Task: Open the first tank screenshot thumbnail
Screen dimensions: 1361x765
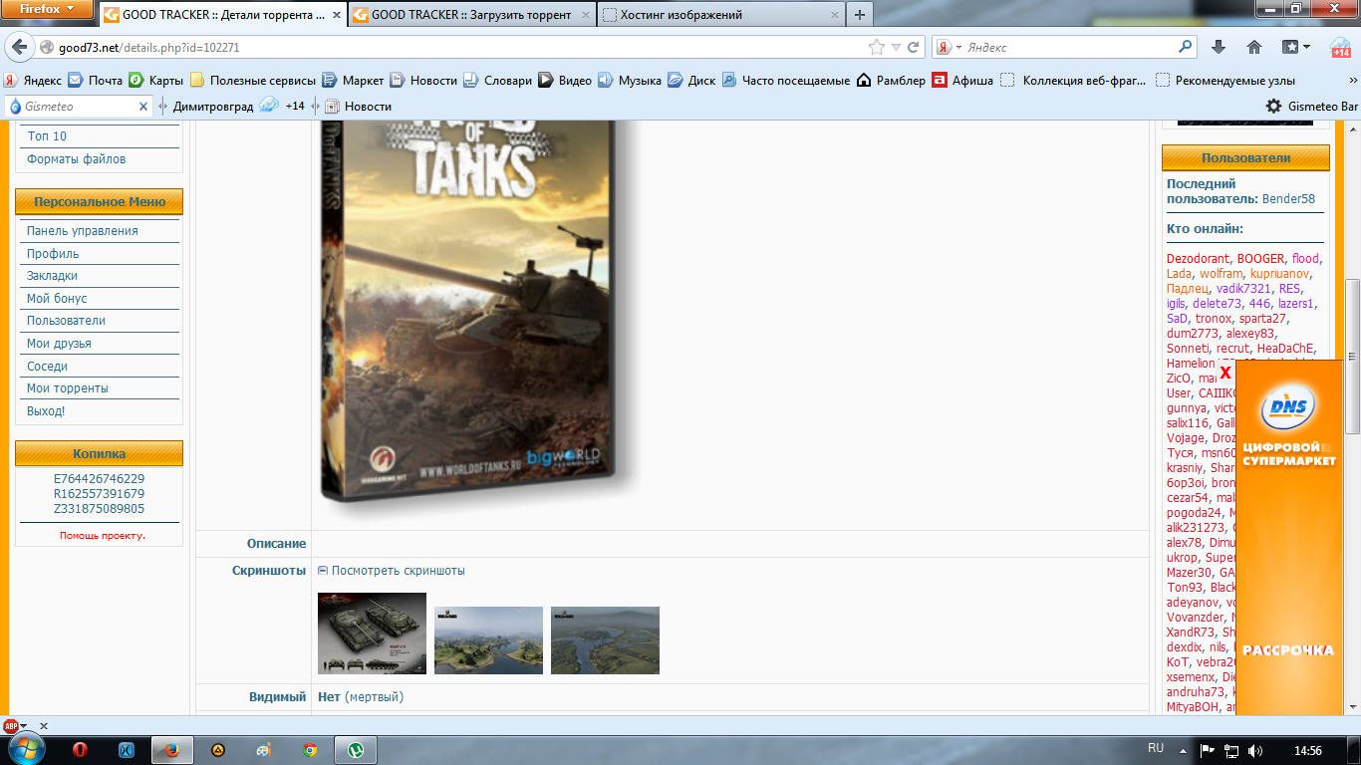Action: (372, 634)
